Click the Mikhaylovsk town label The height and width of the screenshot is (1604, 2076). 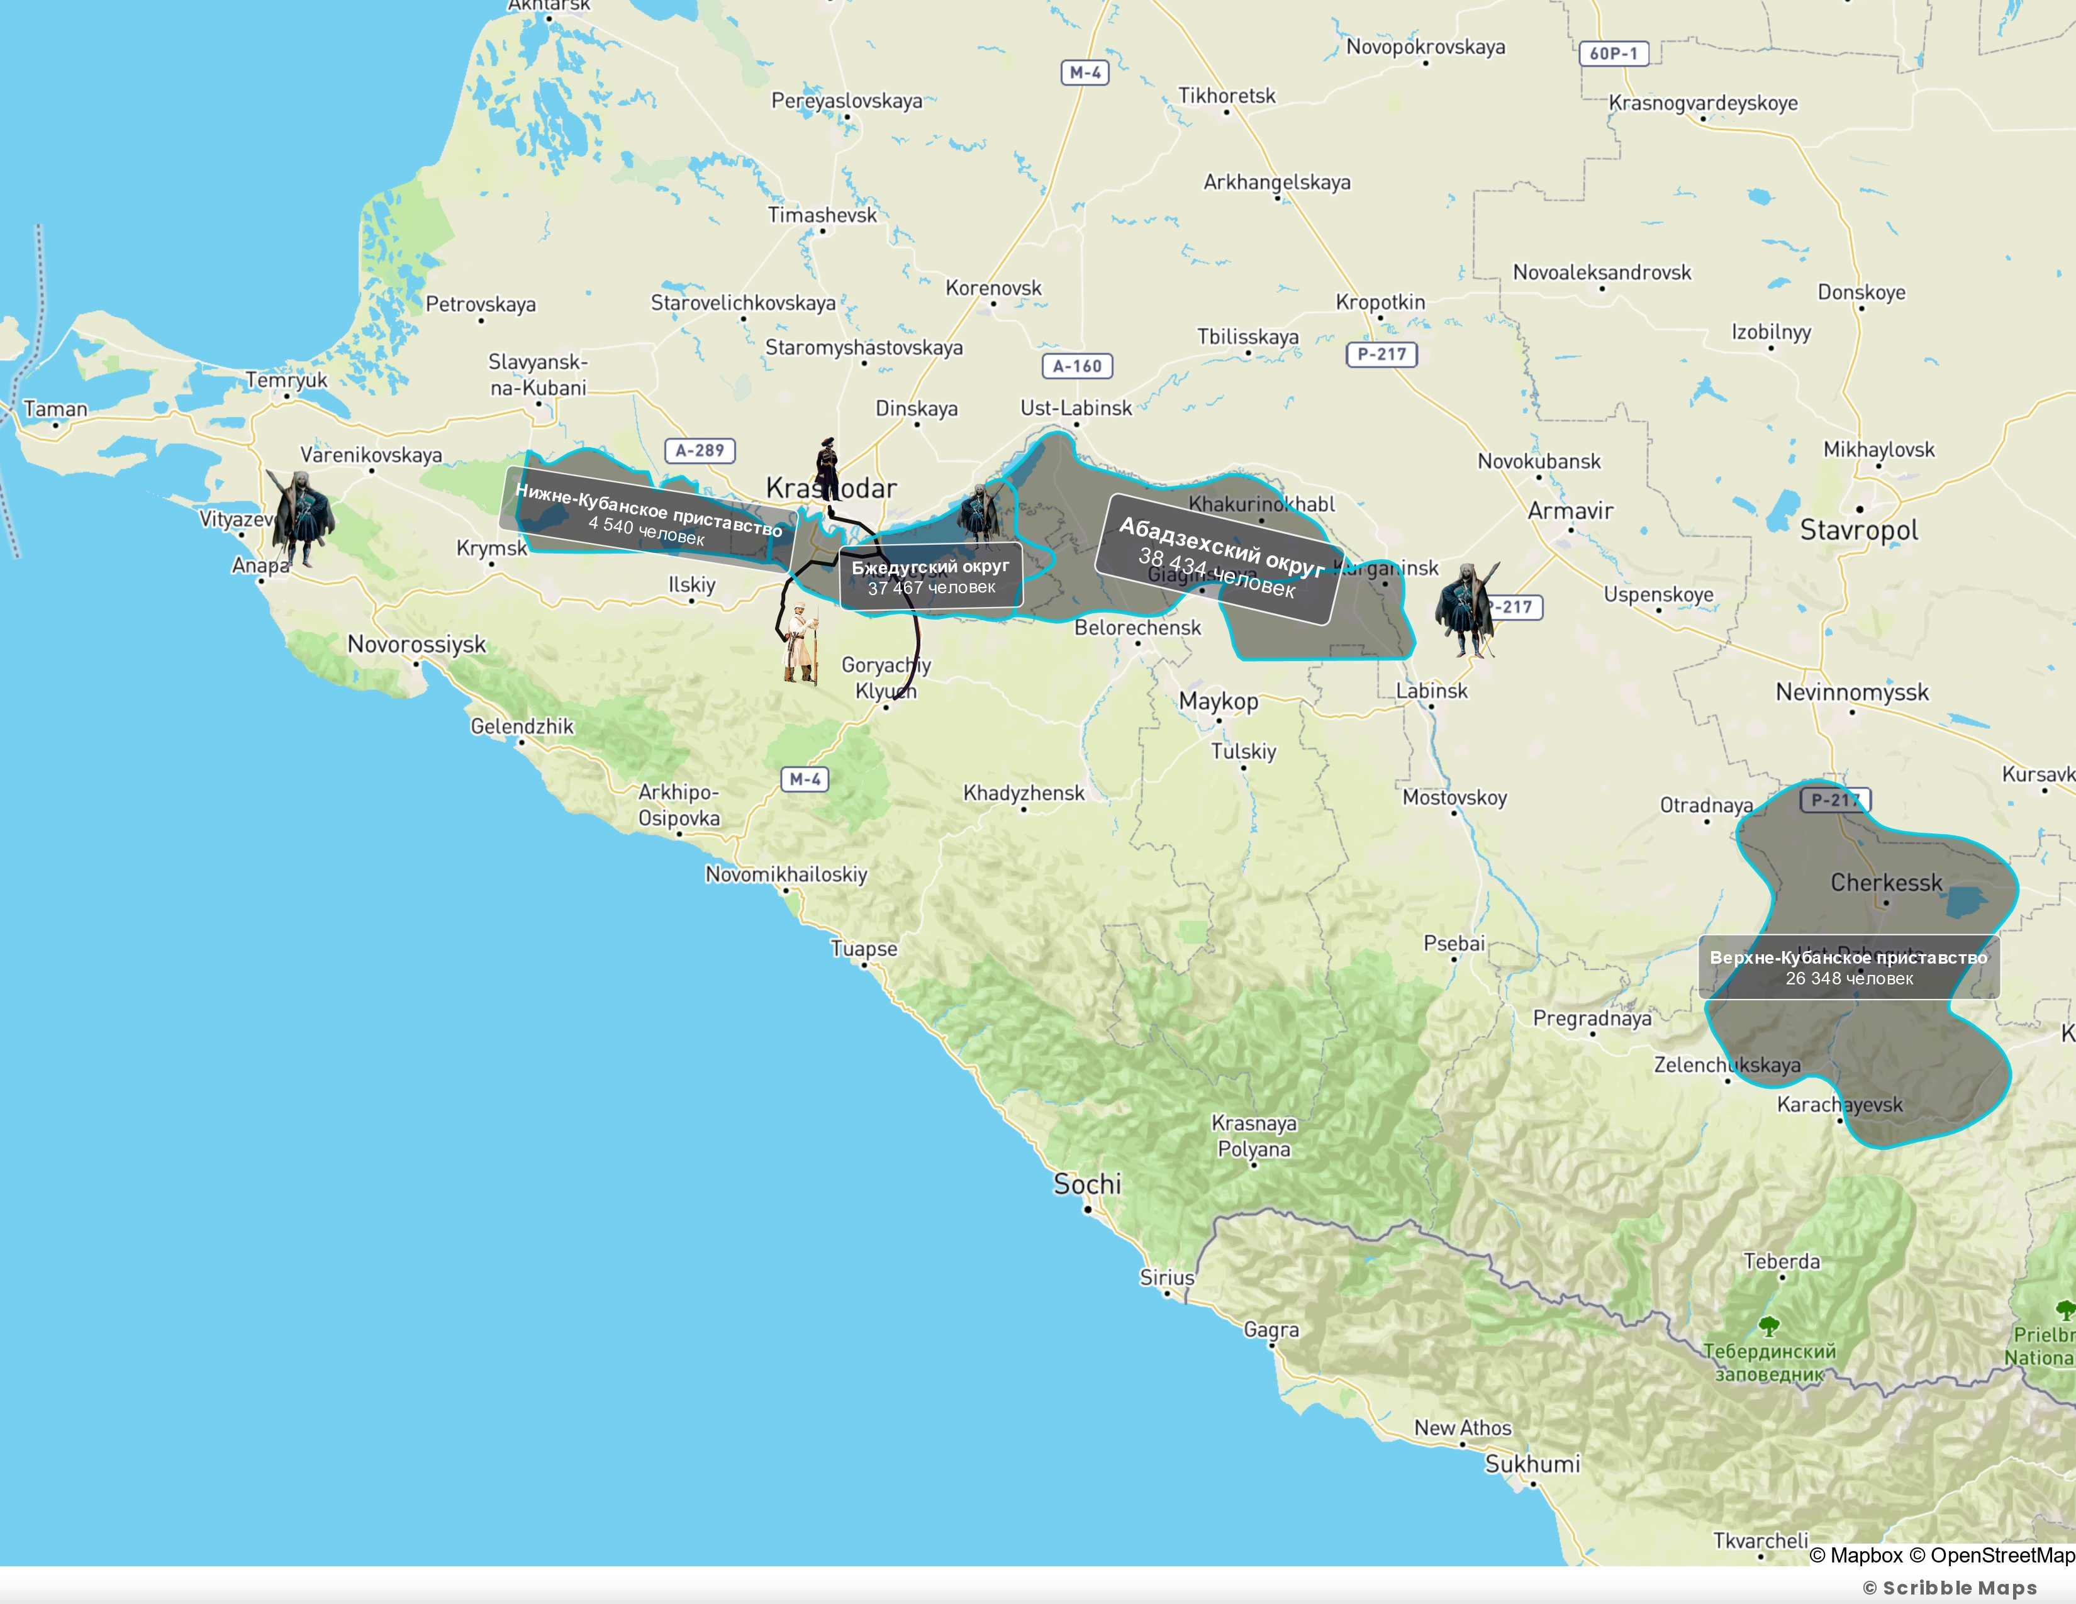pos(1878,450)
